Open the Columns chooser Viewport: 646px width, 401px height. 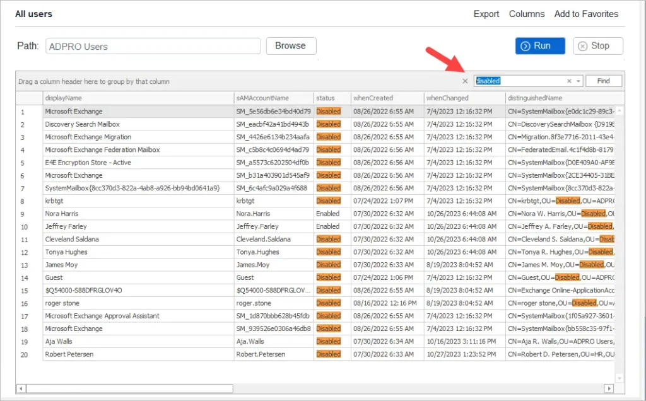527,14
